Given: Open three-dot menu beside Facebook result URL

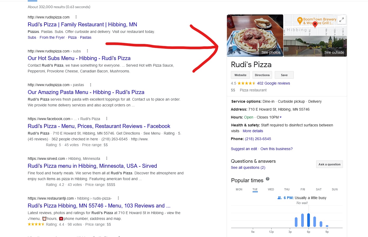Looking at the screenshot, I should click(x=107, y=118).
